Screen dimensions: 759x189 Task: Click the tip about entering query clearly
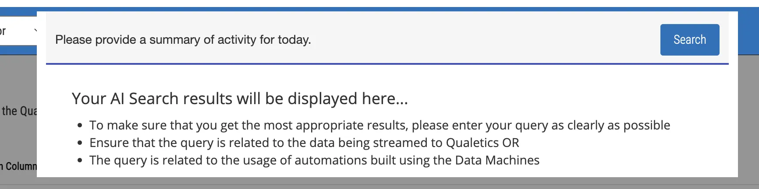point(379,126)
